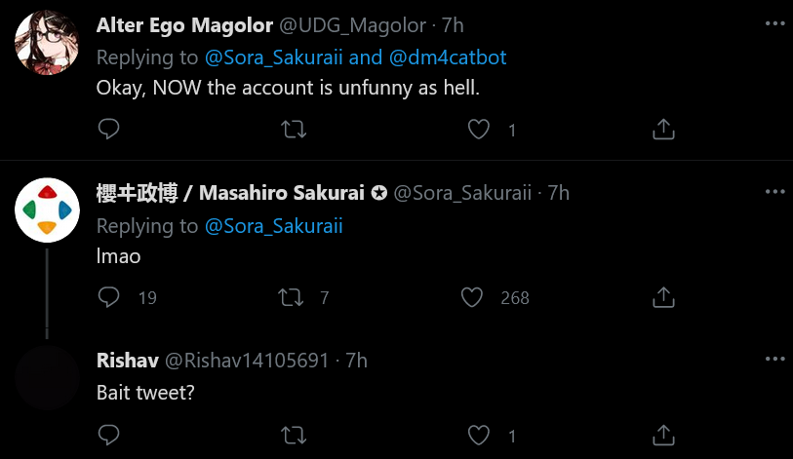Viewport: 793px width, 459px height.
Task: Open more options for Alter Ego Magolor's tweet
Action: pyautogui.click(x=774, y=23)
